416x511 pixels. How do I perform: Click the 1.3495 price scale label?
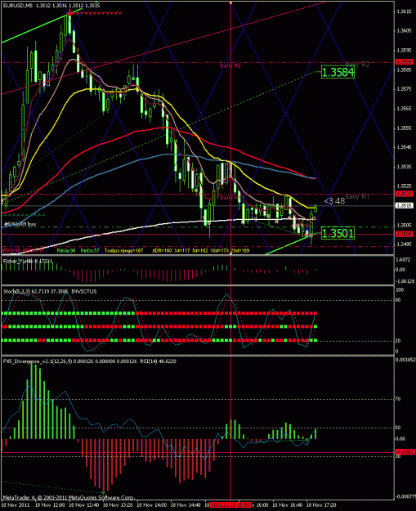click(405, 244)
